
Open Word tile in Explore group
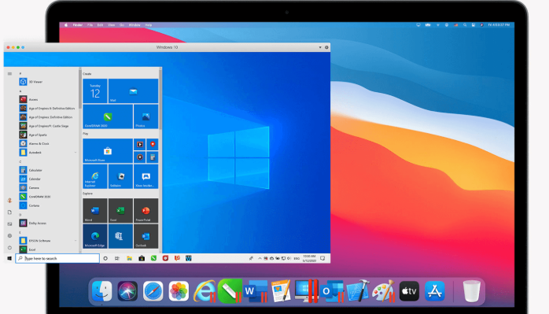click(95, 211)
